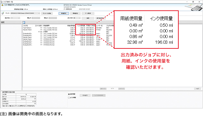The height and width of the screenshot is (116, 203).
Task: Click the ジョブの状態 column header
Action: [x=110, y=25]
